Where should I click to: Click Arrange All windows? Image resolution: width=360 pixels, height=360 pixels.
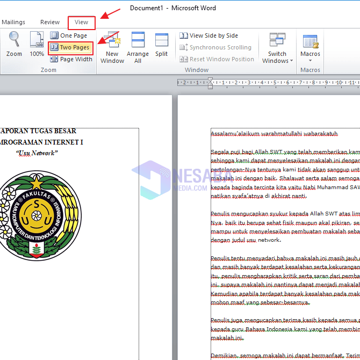point(138,47)
